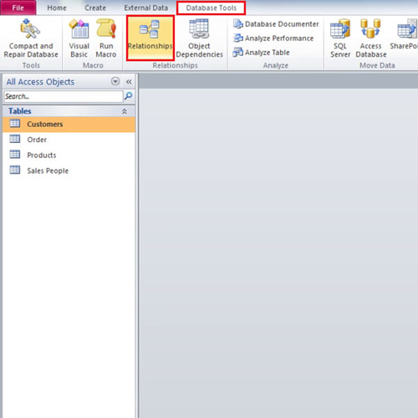418x418 pixels.
Task: Click the navigation pane Search box
Action: (x=64, y=96)
